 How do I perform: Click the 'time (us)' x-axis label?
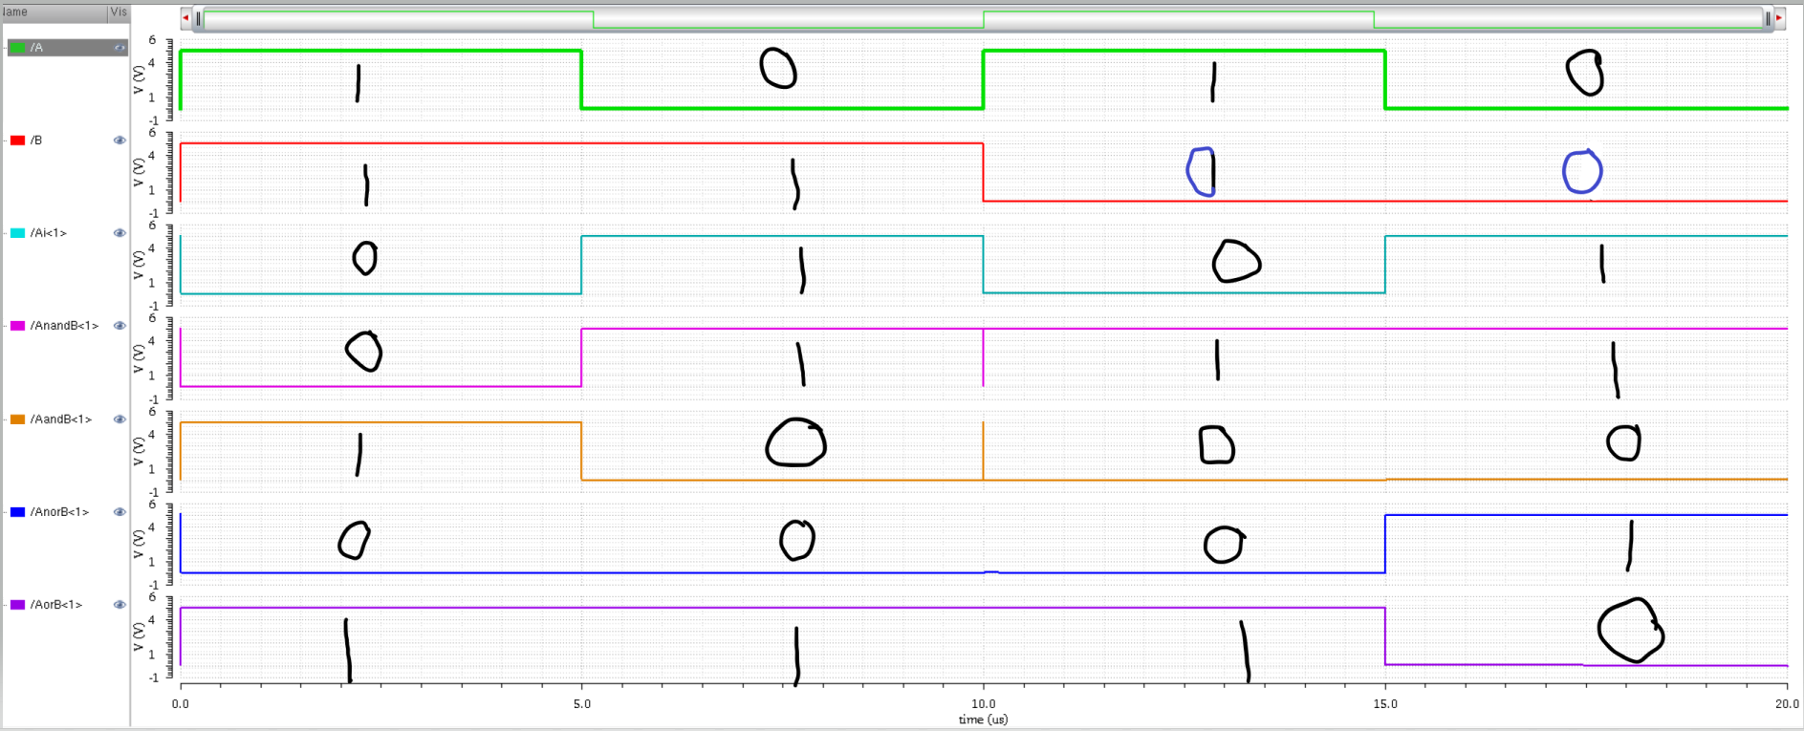983,720
